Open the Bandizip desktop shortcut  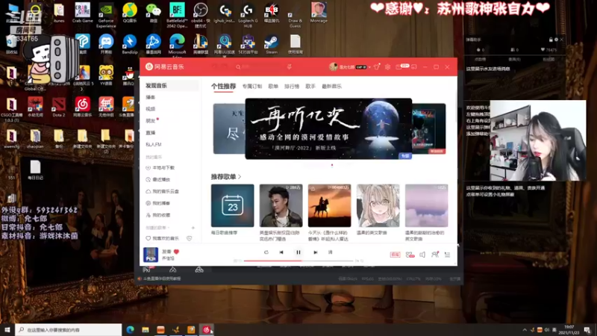[130, 44]
